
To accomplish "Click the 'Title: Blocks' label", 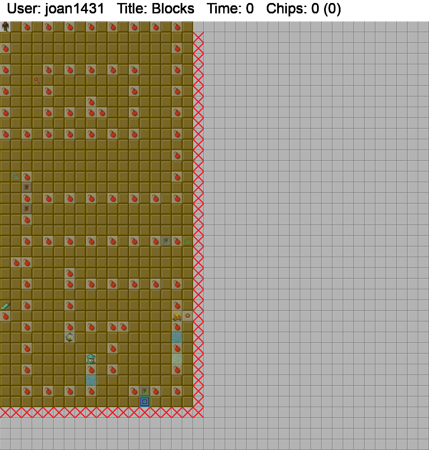I will coord(156,9).
